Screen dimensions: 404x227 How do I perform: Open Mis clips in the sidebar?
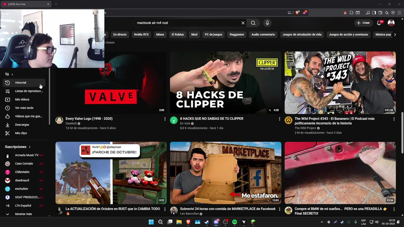pyautogui.click(x=24, y=133)
